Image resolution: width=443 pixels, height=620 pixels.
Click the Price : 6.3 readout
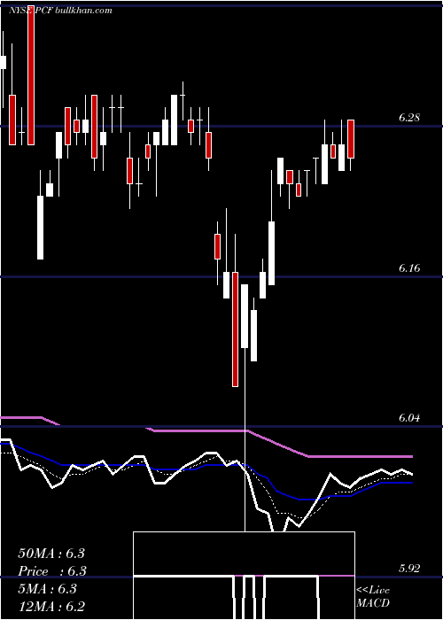coord(52,571)
